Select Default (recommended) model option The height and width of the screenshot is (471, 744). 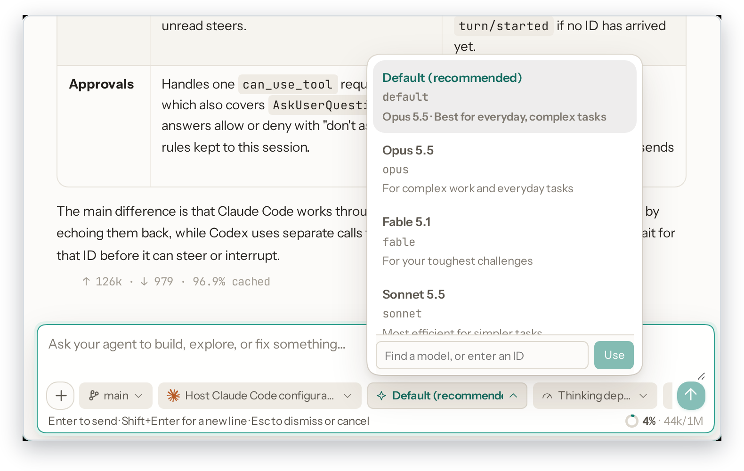504,97
